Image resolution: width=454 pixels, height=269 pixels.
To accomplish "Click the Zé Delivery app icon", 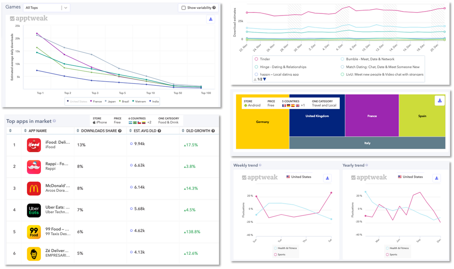I will [x=34, y=254].
